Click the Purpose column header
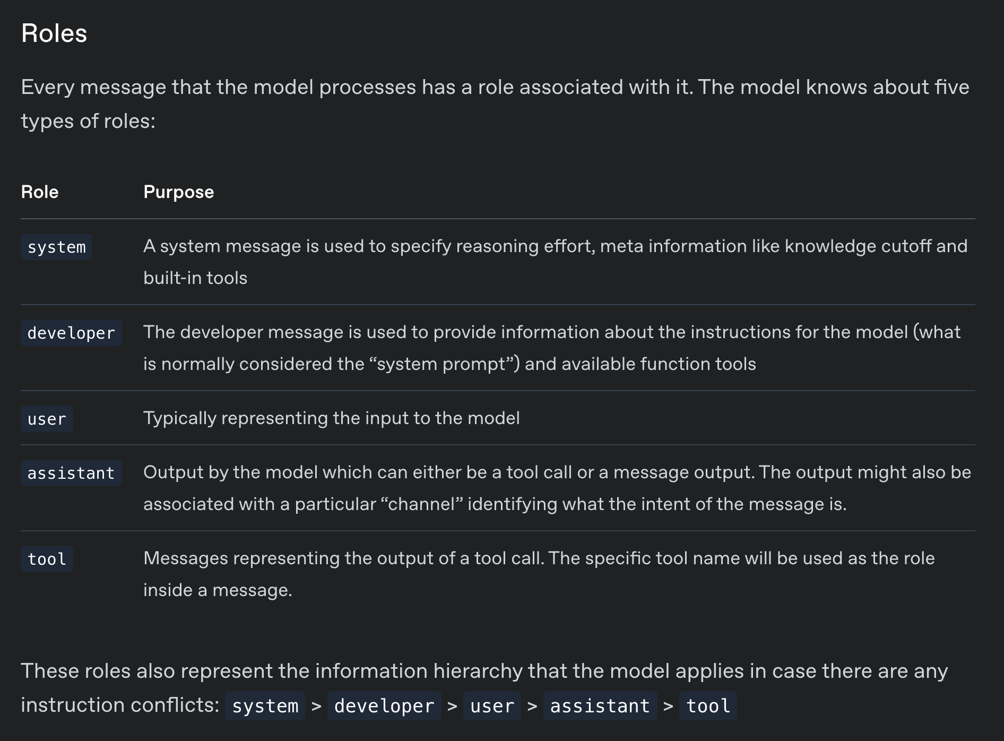Screen dimensions: 1004x741 179,192
